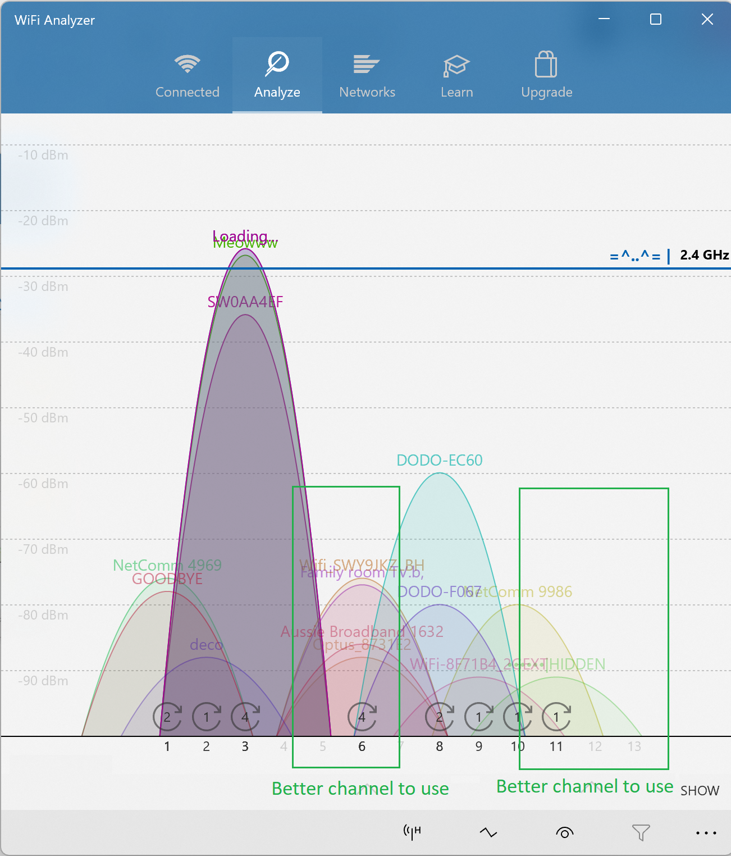Select the 2.4 GHz band label
This screenshot has width=731, height=856.
click(x=705, y=255)
